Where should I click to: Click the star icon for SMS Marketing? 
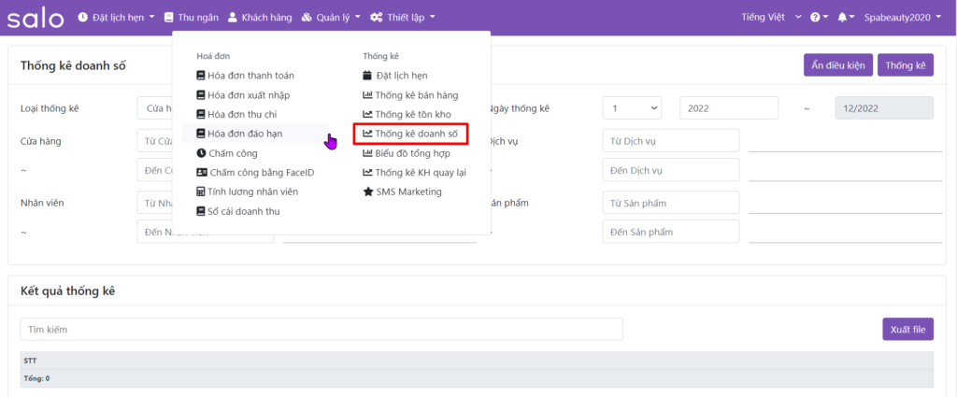tap(367, 191)
